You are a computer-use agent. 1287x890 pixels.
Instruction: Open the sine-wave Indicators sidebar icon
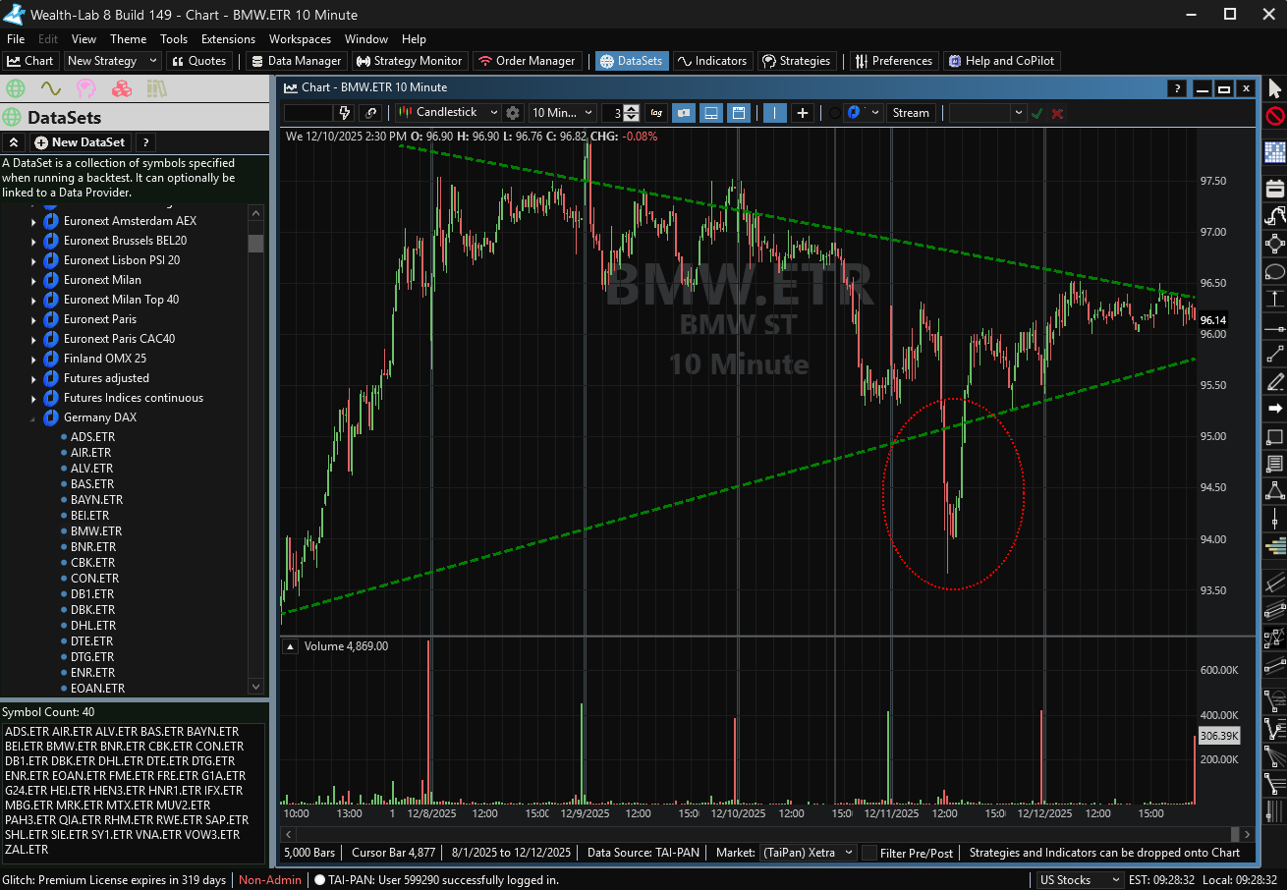(50, 88)
